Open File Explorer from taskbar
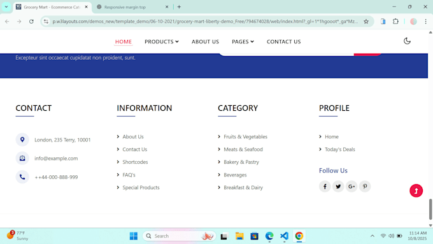The width and height of the screenshot is (433, 244). [x=239, y=236]
